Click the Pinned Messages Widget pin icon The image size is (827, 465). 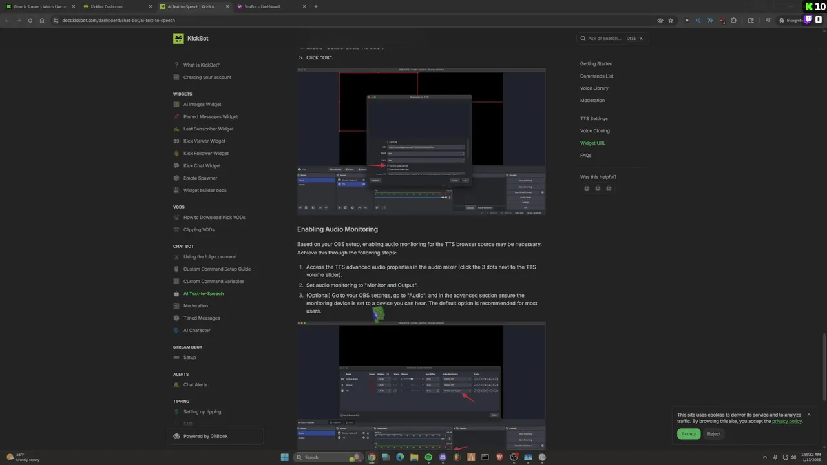pyautogui.click(x=176, y=117)
